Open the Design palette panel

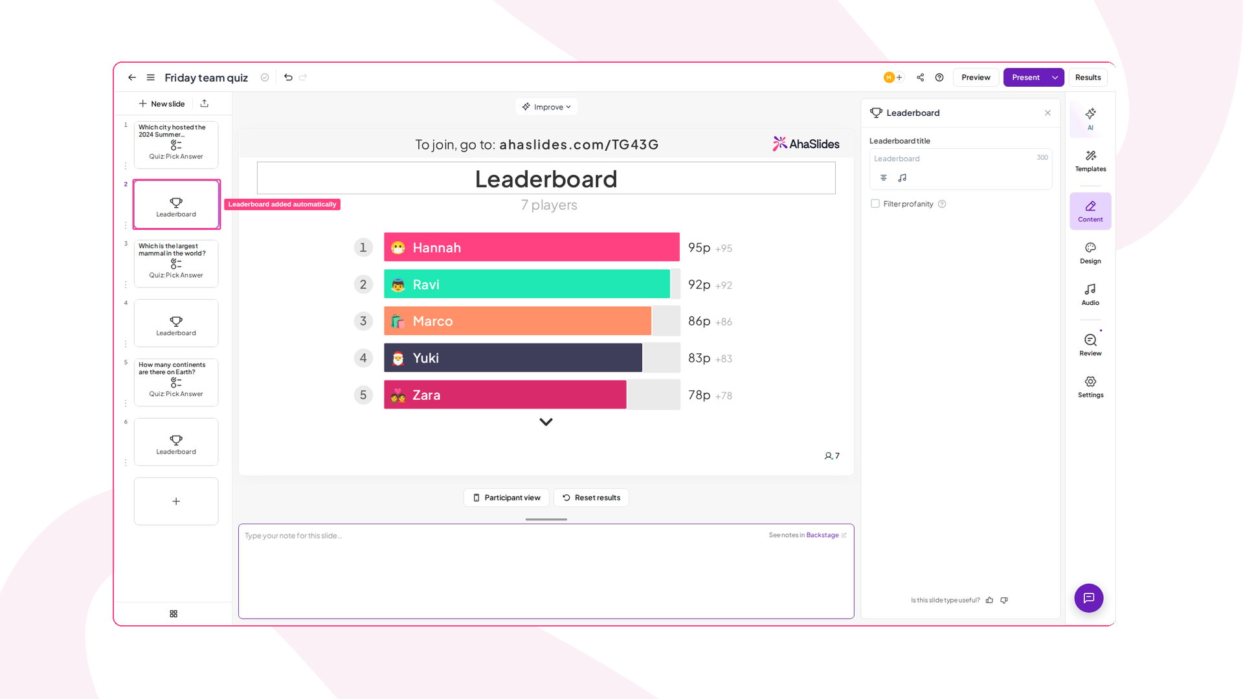1090,253
